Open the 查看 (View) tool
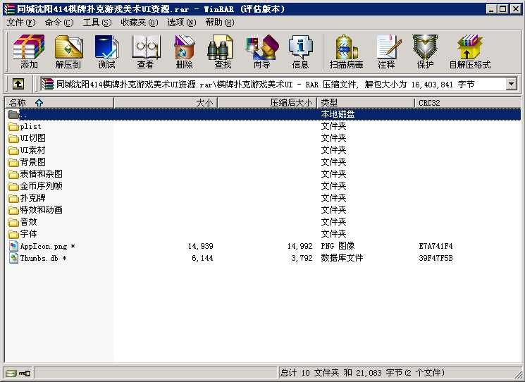This screenshot has width=525, height=382. coord(145,51)
